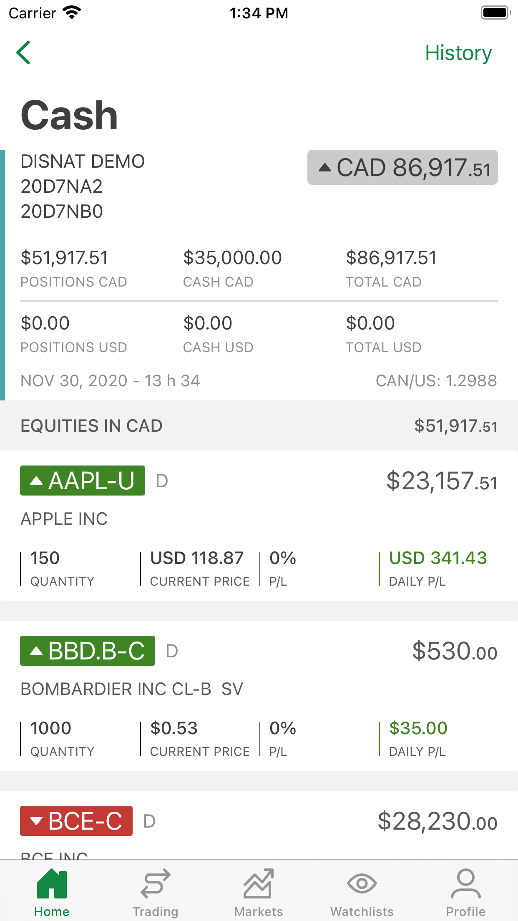This screenshot has width=518, height=921.
Task: Tap the green BBD.B-C ticker badge
Action: click(x=88, y=651)
